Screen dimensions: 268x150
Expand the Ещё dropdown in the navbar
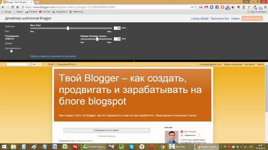click(51, 64)
